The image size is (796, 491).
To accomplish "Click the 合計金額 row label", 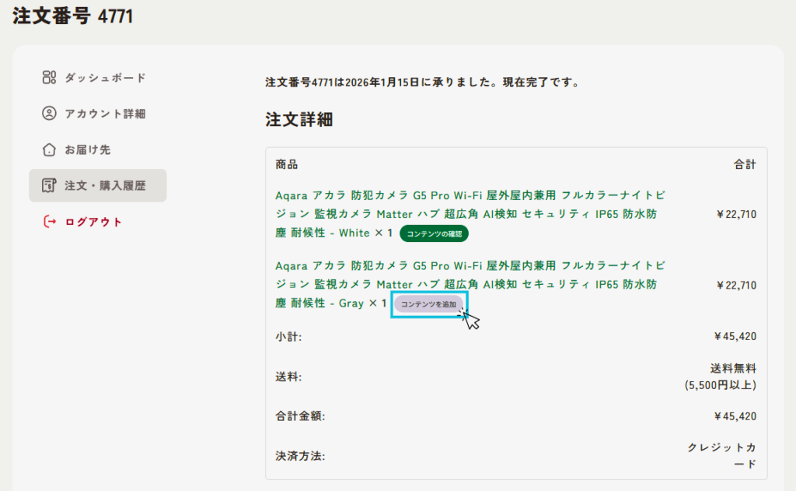I will [x=300, y=416].
